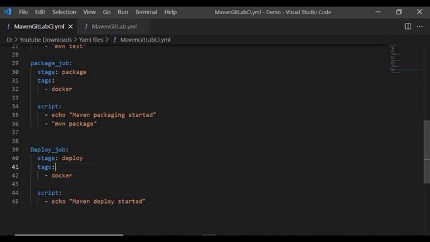
Task: Click the vertical scrollbar thumb
Action: coord(427,152)
